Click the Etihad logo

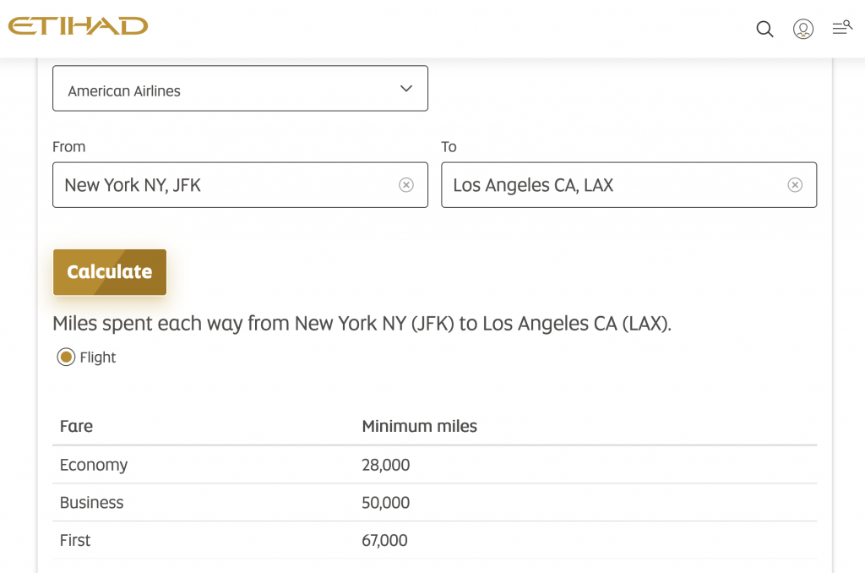(78, 26)
